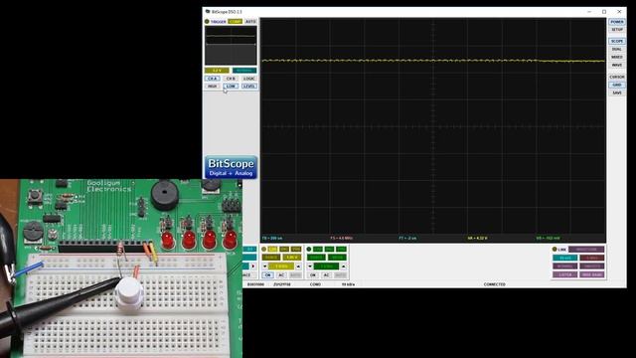Select CH A as trigger source
This screenshot has width=636, height=358.
[x=212, y=79]
